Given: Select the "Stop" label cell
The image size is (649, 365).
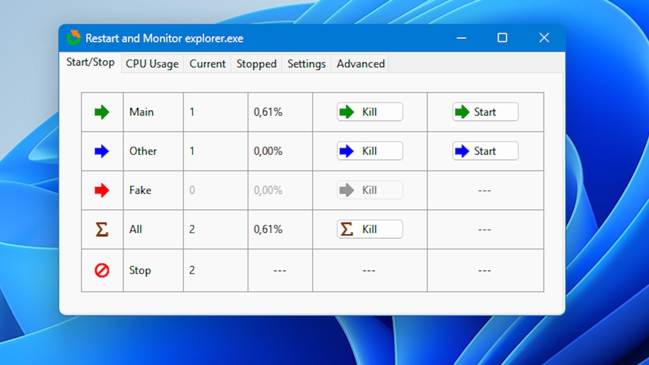Looking at the screenshot, I should 153,271.
